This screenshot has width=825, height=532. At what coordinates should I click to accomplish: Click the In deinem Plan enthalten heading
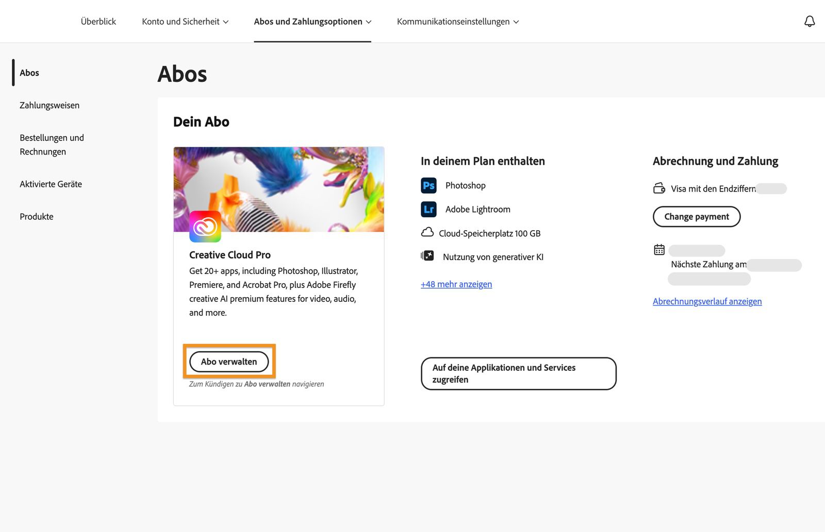483,161
